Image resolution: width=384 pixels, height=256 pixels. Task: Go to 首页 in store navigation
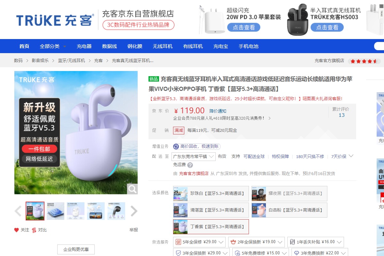[x=24, y=46]
